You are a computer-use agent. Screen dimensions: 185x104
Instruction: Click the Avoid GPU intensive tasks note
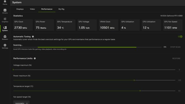pos(40,49)
